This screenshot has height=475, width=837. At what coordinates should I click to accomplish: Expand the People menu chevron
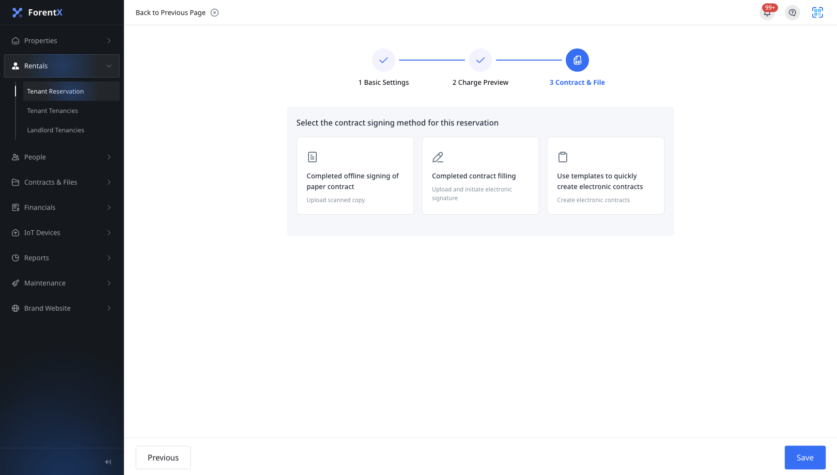pos(109,157)
